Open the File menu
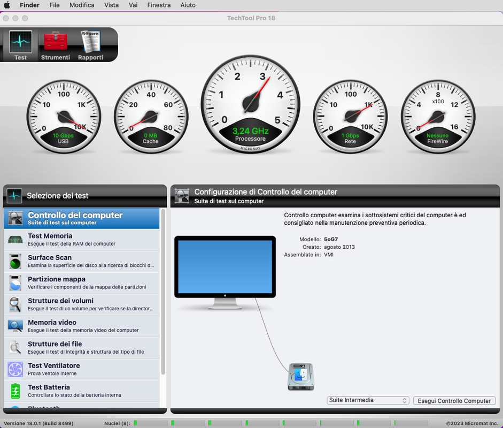503x428 pixels. point(55,5)
